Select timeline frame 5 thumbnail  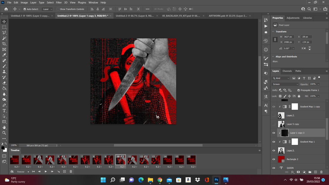62,160
